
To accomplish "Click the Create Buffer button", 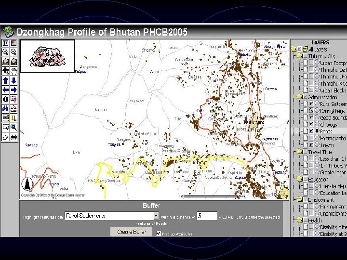I will click(x=132, y=232).
